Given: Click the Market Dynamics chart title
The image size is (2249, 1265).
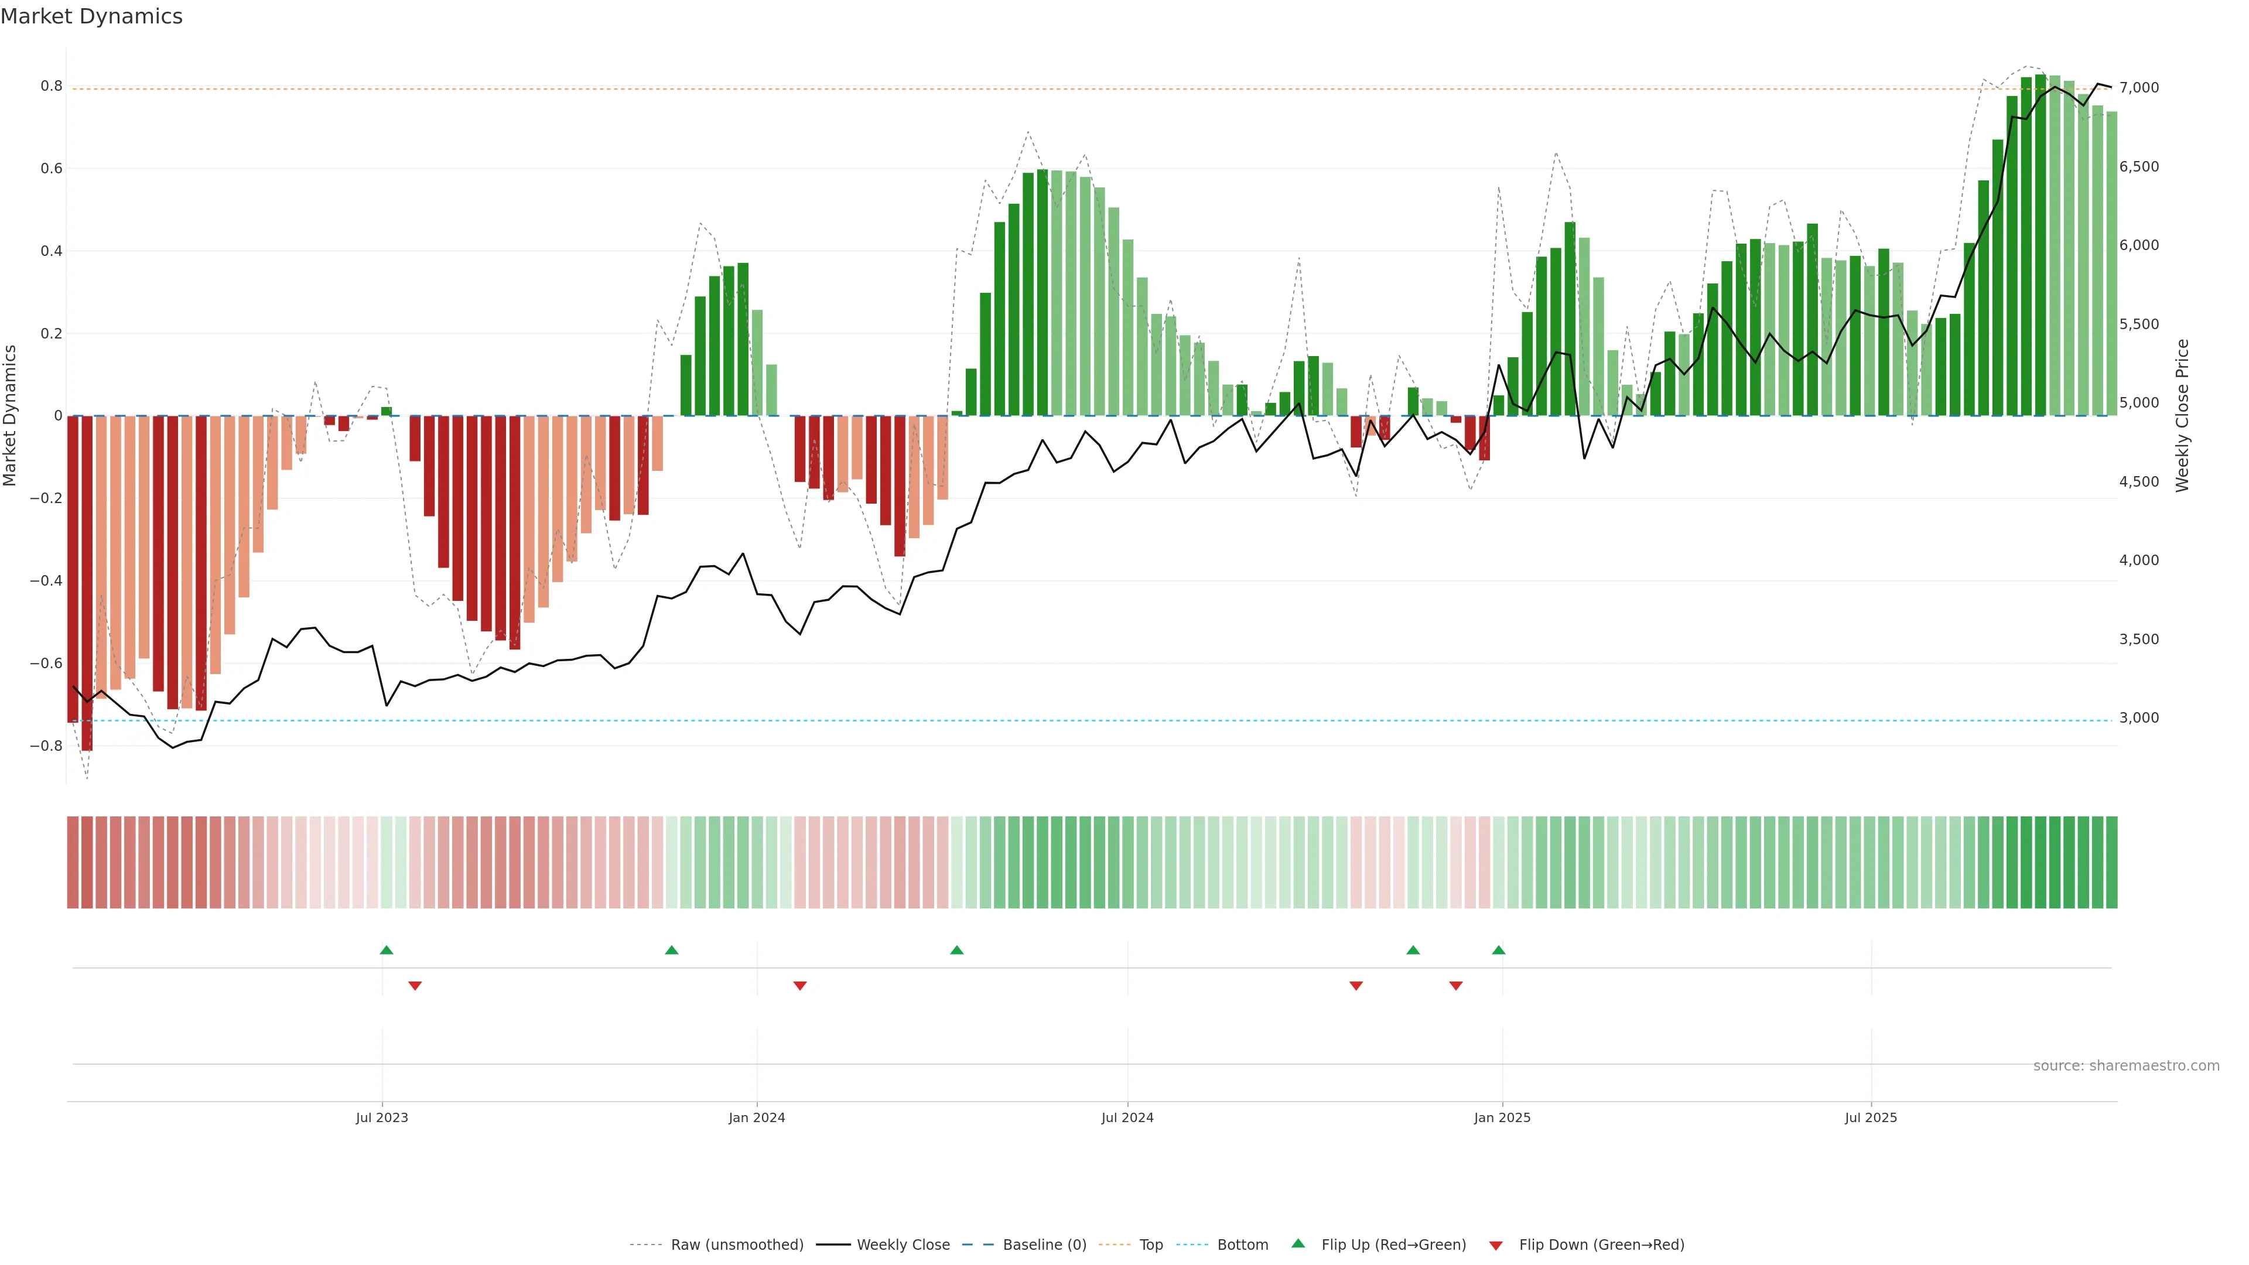Looking at the screenshot, I should 92,16.
